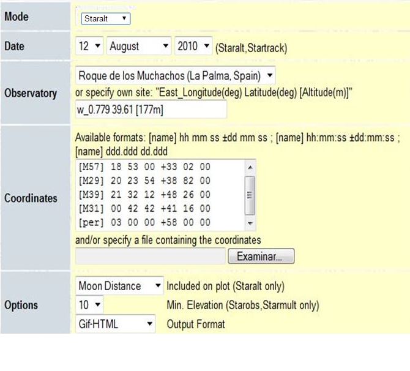This screenshot has height=371, width=410.
Task: Open the Gif-HTML output format dropdown
Action: point(116,324)
